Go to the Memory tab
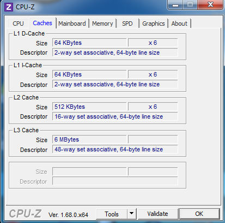Viewport: 225px width, 223px height. click(x=102, y=24)
